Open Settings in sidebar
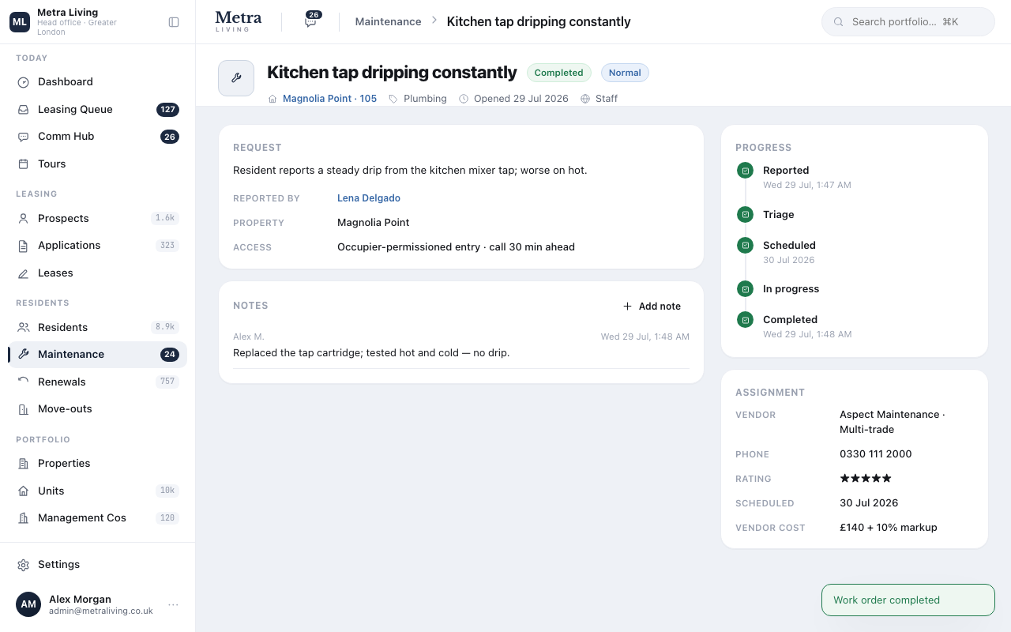Screen dimensions: 1011x632 pyautogui.click(x=98, y=565)
